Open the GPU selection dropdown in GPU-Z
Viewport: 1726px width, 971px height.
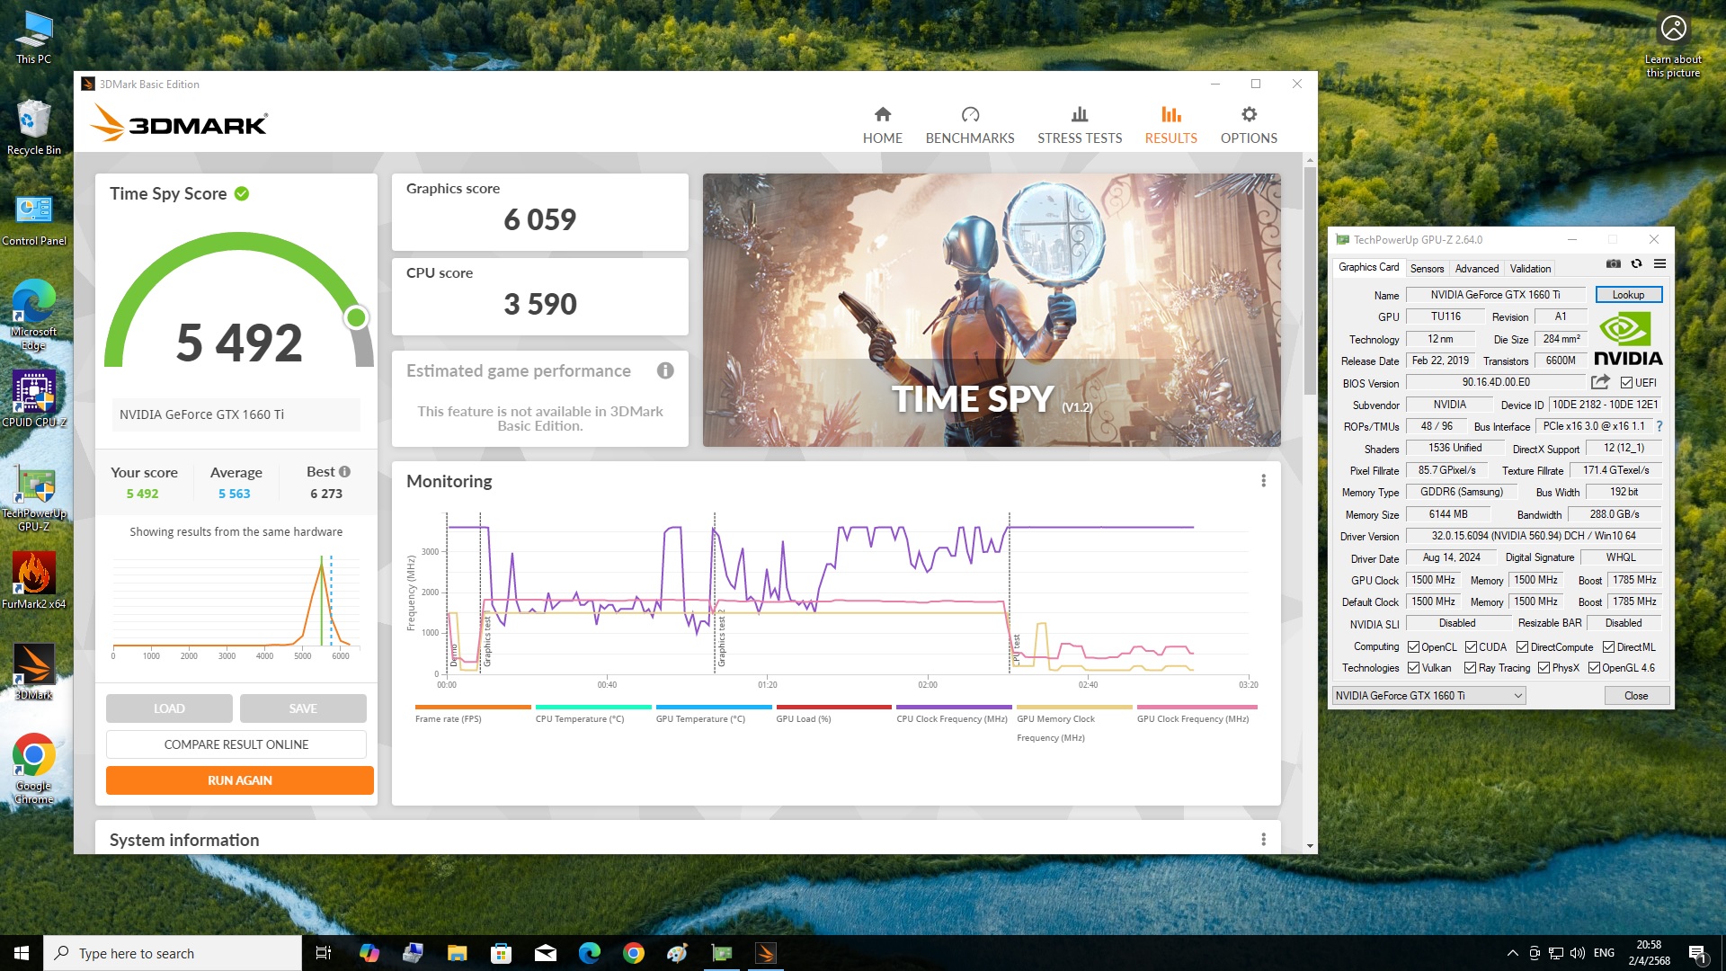[x=1428, y=695]
